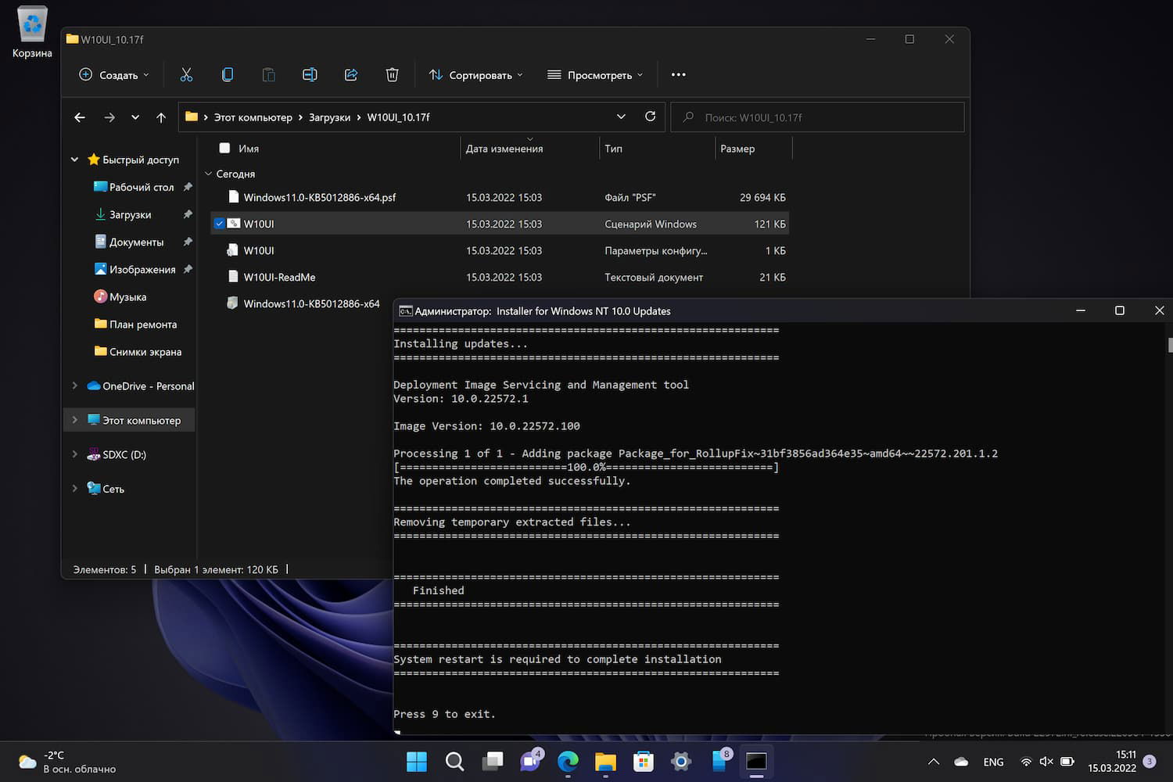Open Microsoft Edge from the taskbar
The image size is (1173, 782).
pos(568,761)
